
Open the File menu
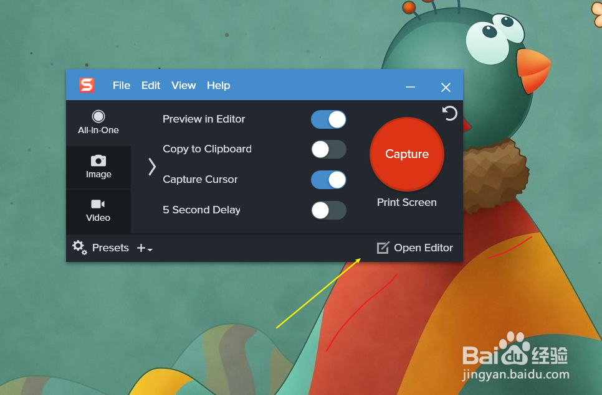(x=122, y=85)
